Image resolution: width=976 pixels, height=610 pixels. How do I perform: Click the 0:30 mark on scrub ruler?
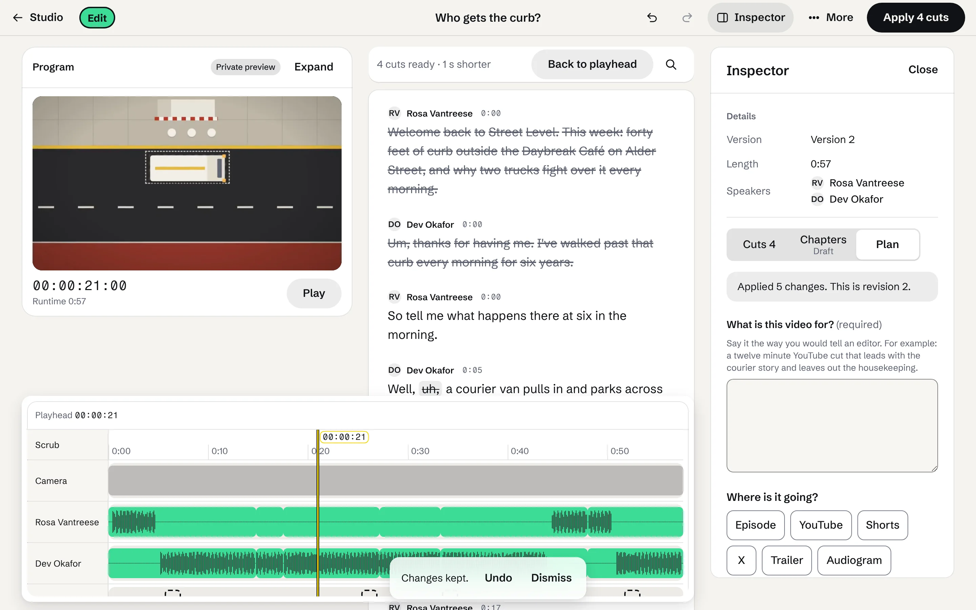coord(420,451)
